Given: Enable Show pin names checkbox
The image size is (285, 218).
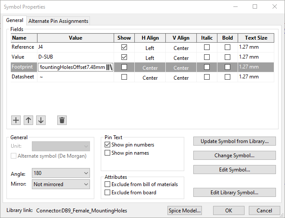Looking at the screenshot, I should click(x=108, y=153).
